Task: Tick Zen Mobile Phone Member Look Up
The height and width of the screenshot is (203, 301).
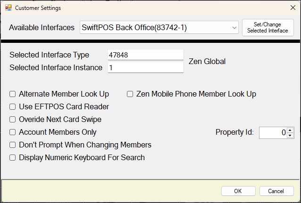Action: pyautogui.click(x=130, y=94)
